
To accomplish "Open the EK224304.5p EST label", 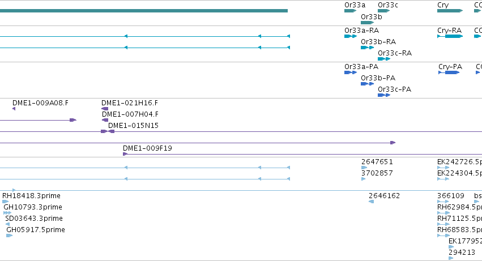I will click(459, 174).
